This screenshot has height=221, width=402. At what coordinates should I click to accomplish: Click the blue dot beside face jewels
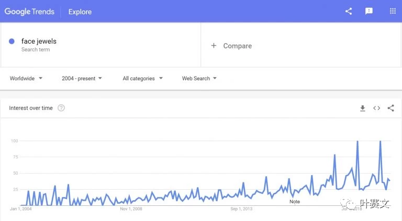12,41
